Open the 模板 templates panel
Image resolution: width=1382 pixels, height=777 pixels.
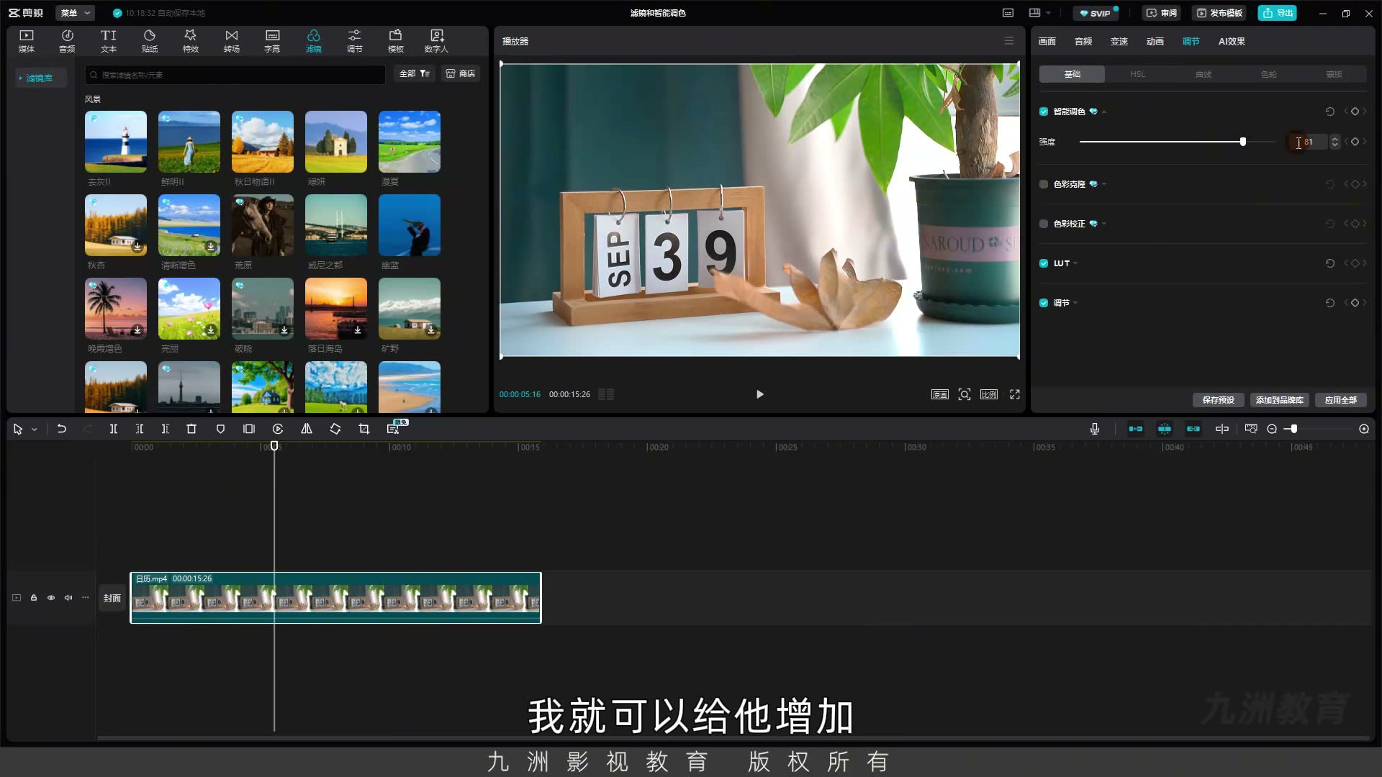click(x=395, y=41)
